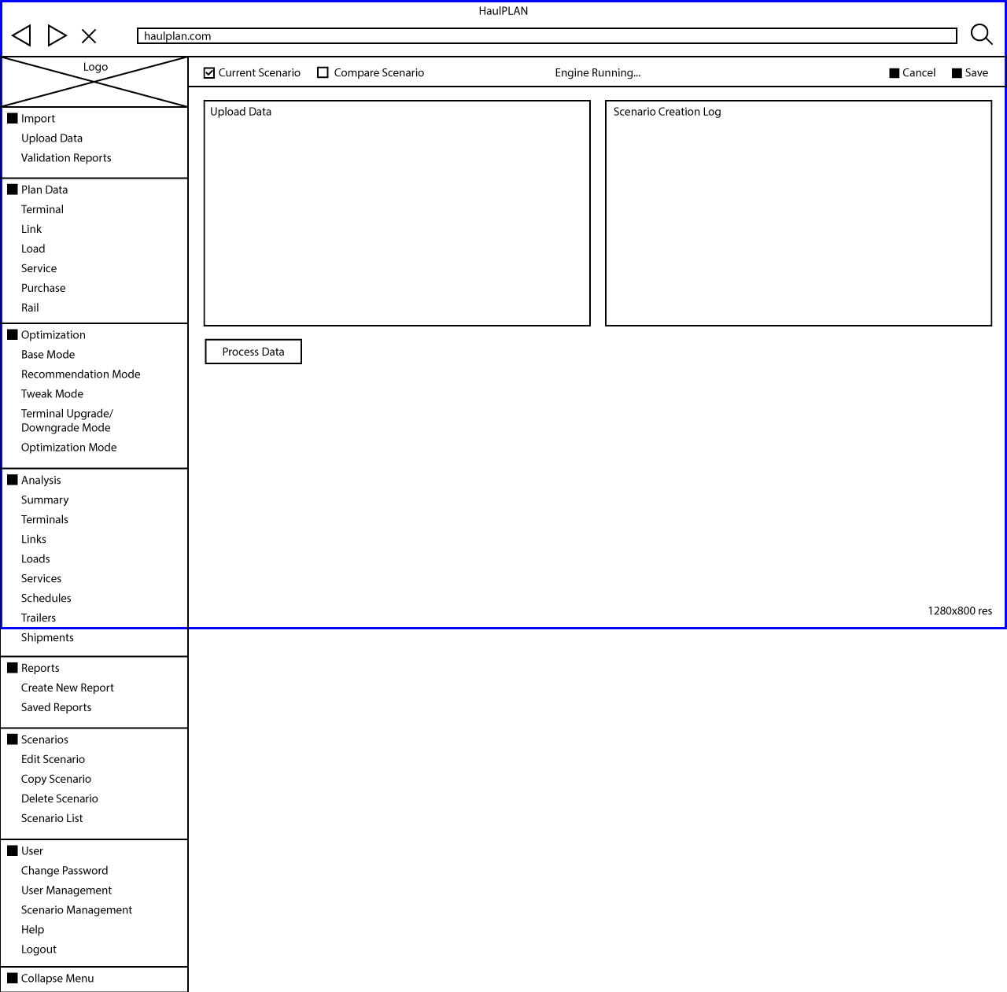
Task: Open Saved Reports
Action: click(x=57, y=707)
